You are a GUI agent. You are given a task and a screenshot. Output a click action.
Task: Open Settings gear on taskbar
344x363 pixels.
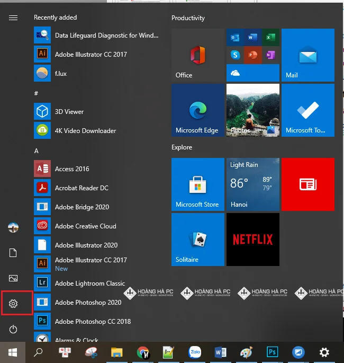tap(324, 352)
